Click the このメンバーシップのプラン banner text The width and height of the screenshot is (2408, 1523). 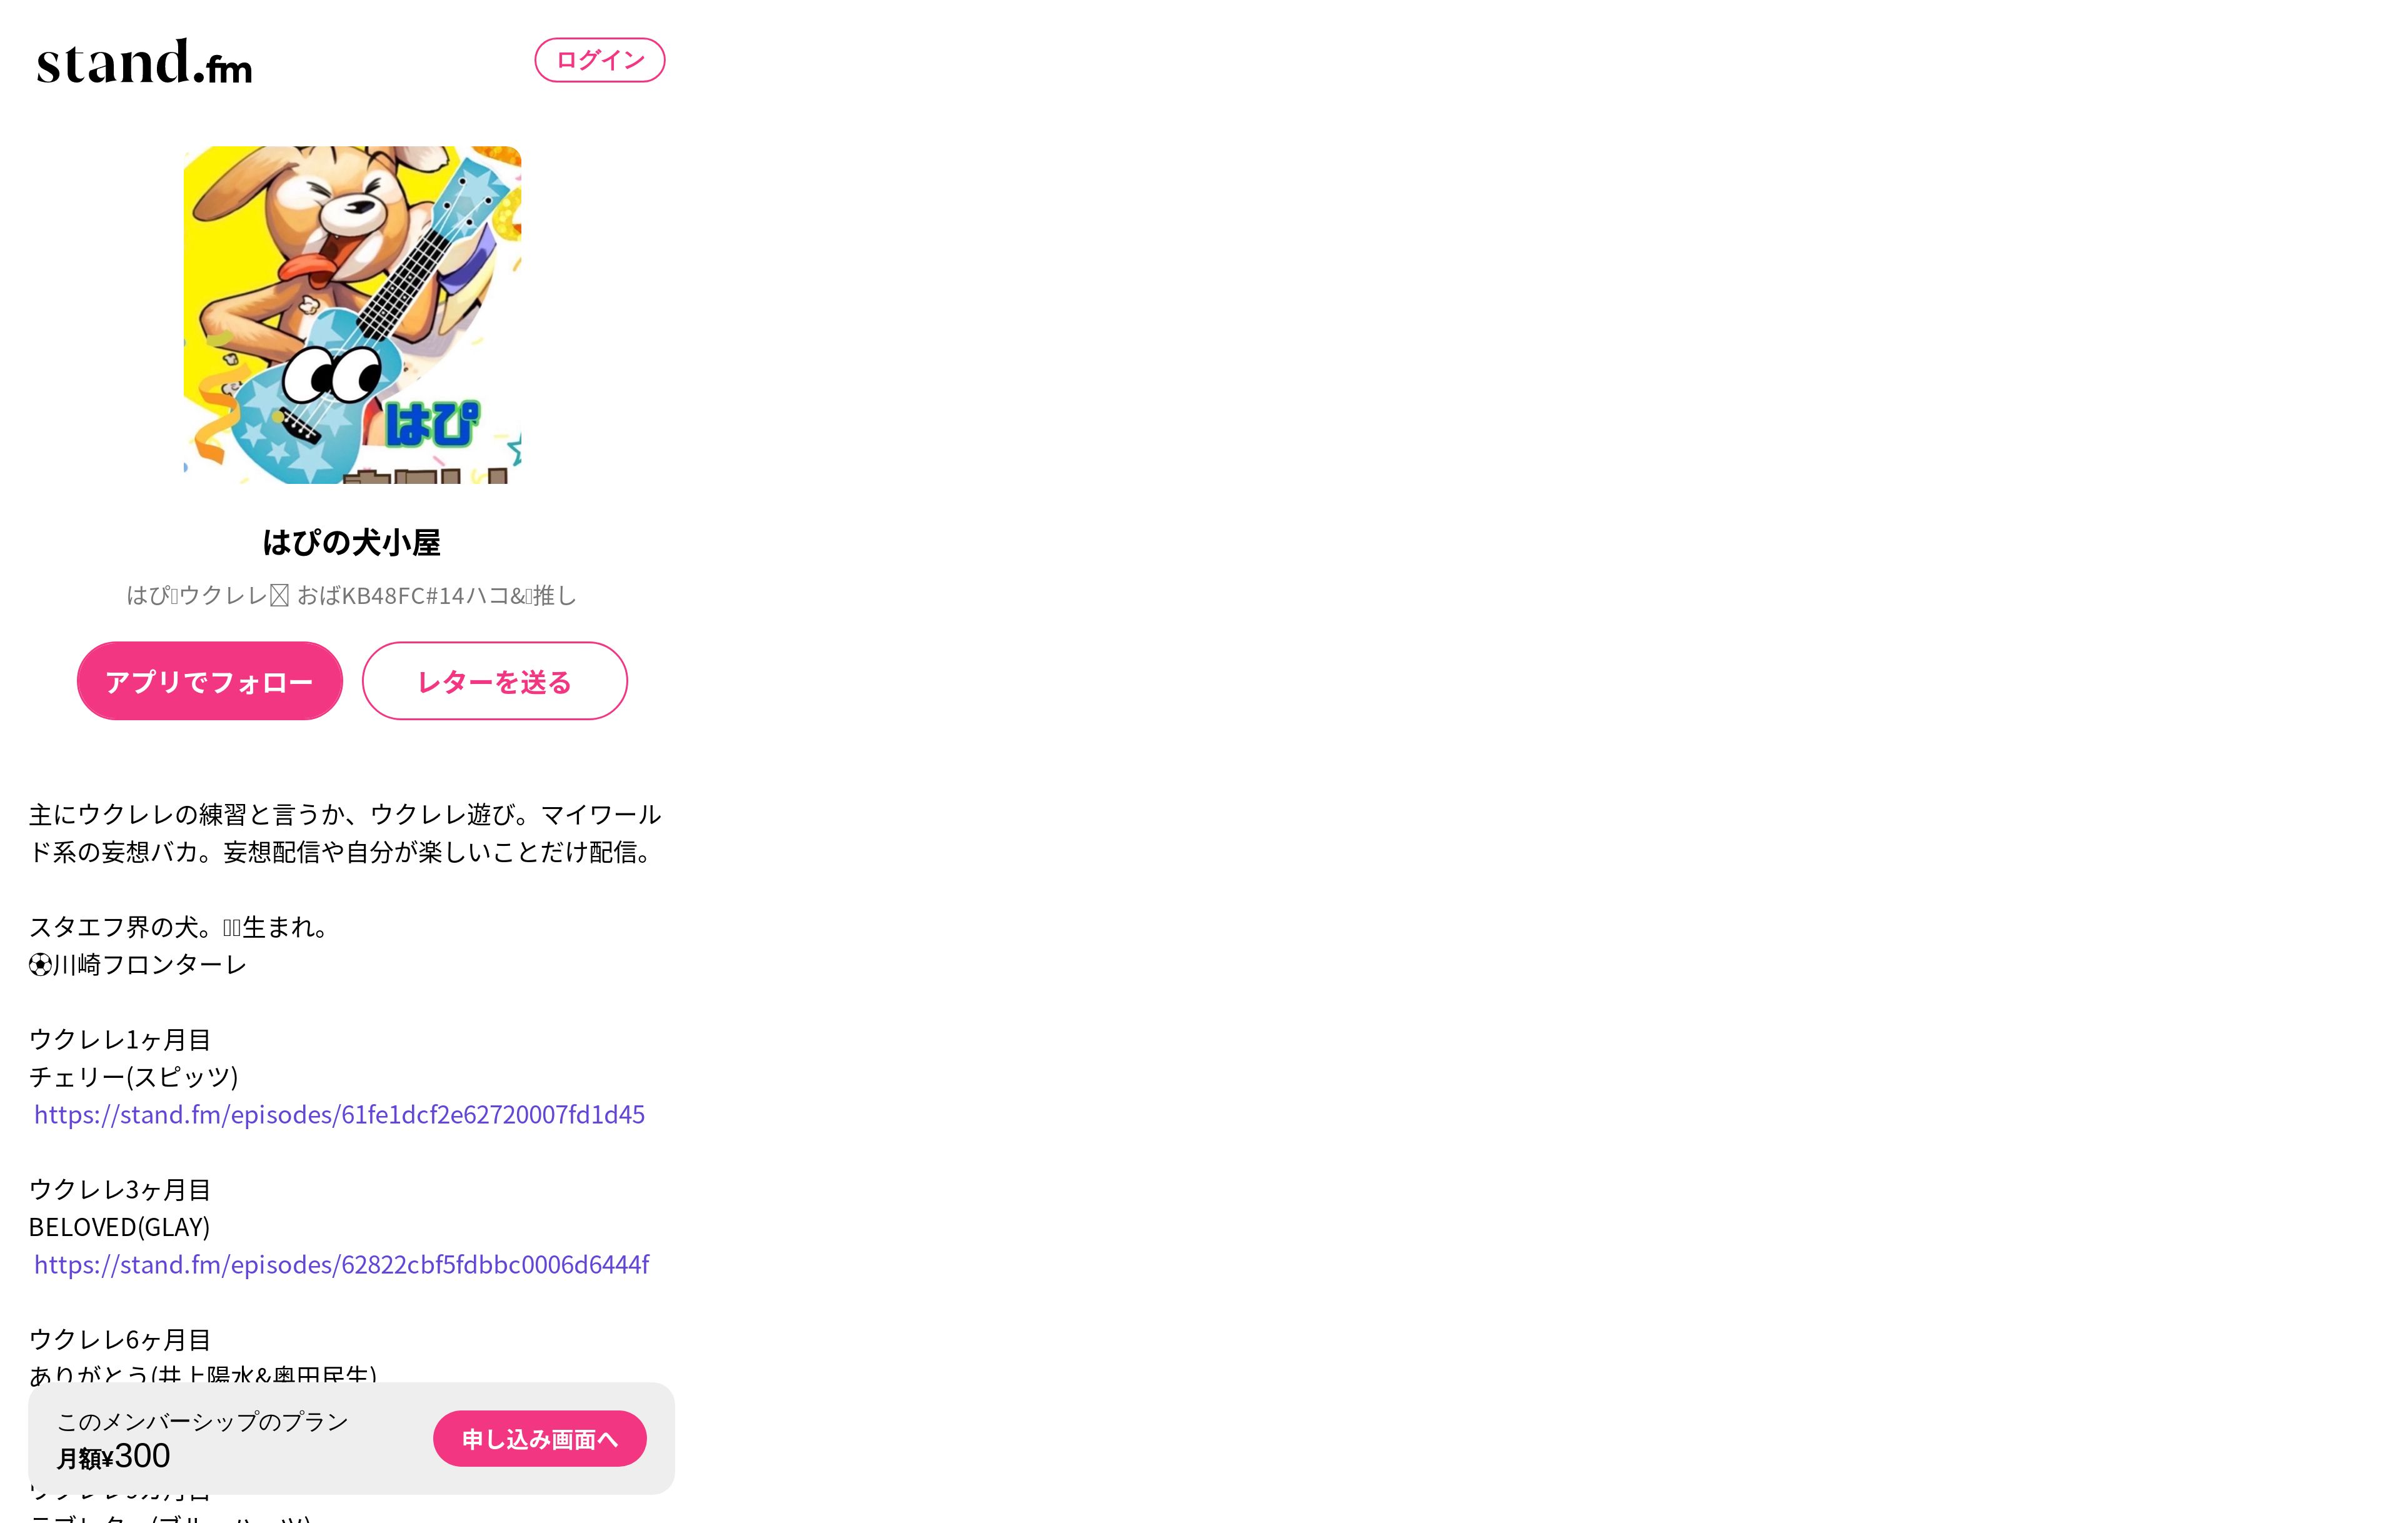click(x=202, y=1422)
